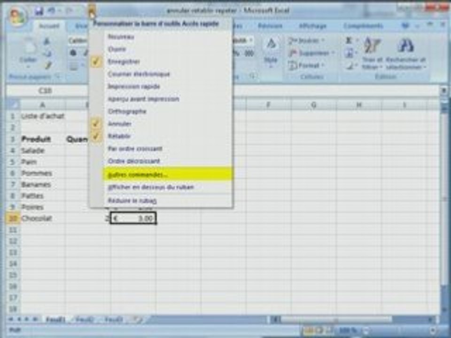Switch to the Accueil ribbon tab
The image size is (451, 338).
pyautogui.click(x=49, y=26)
